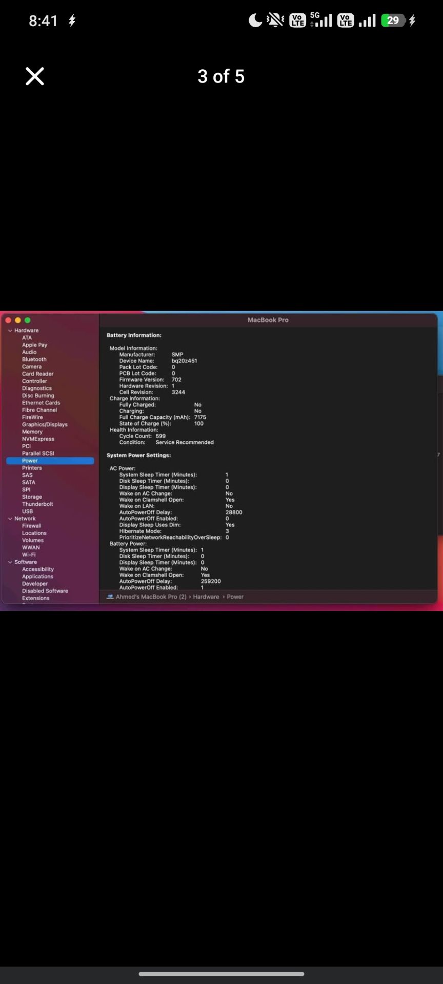Open the Memory hardware entry
The height and width of the screenshot is (984, 443).
[x=32, y=432]
